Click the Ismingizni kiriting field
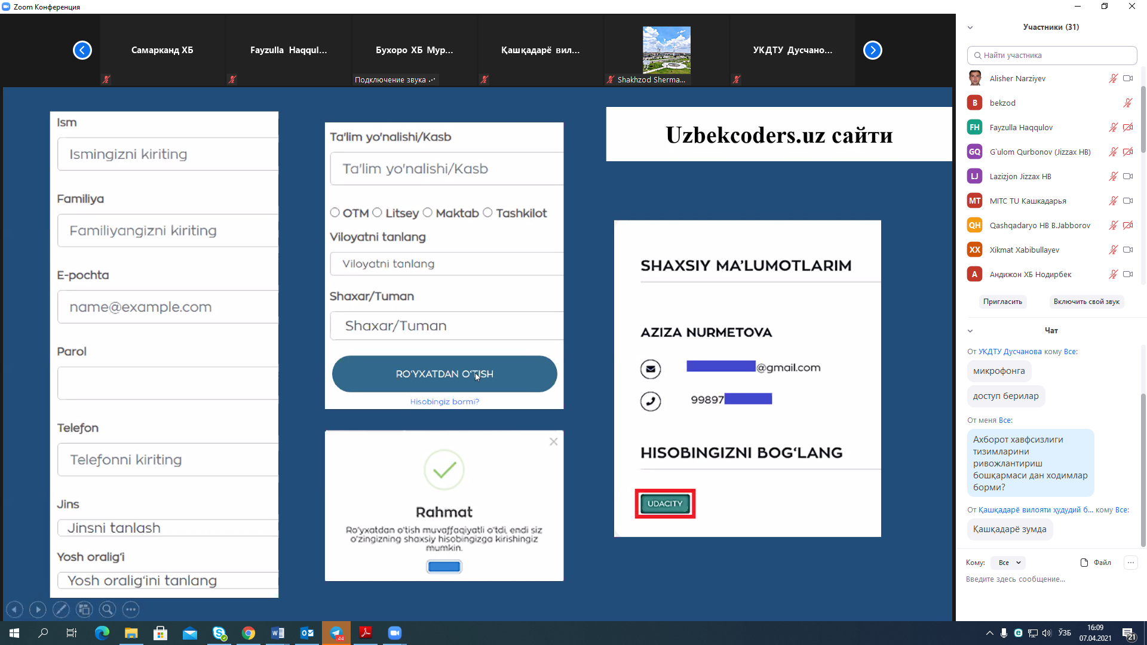The width and height of the screenshot is (1147, 645). tap(168, 154)
